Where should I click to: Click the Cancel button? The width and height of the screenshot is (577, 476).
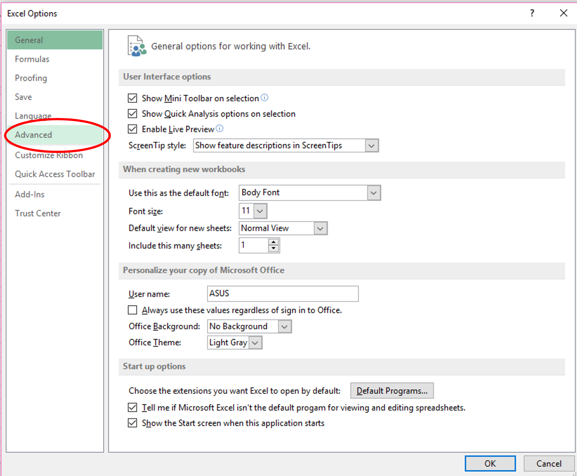(x=549, y=463)
